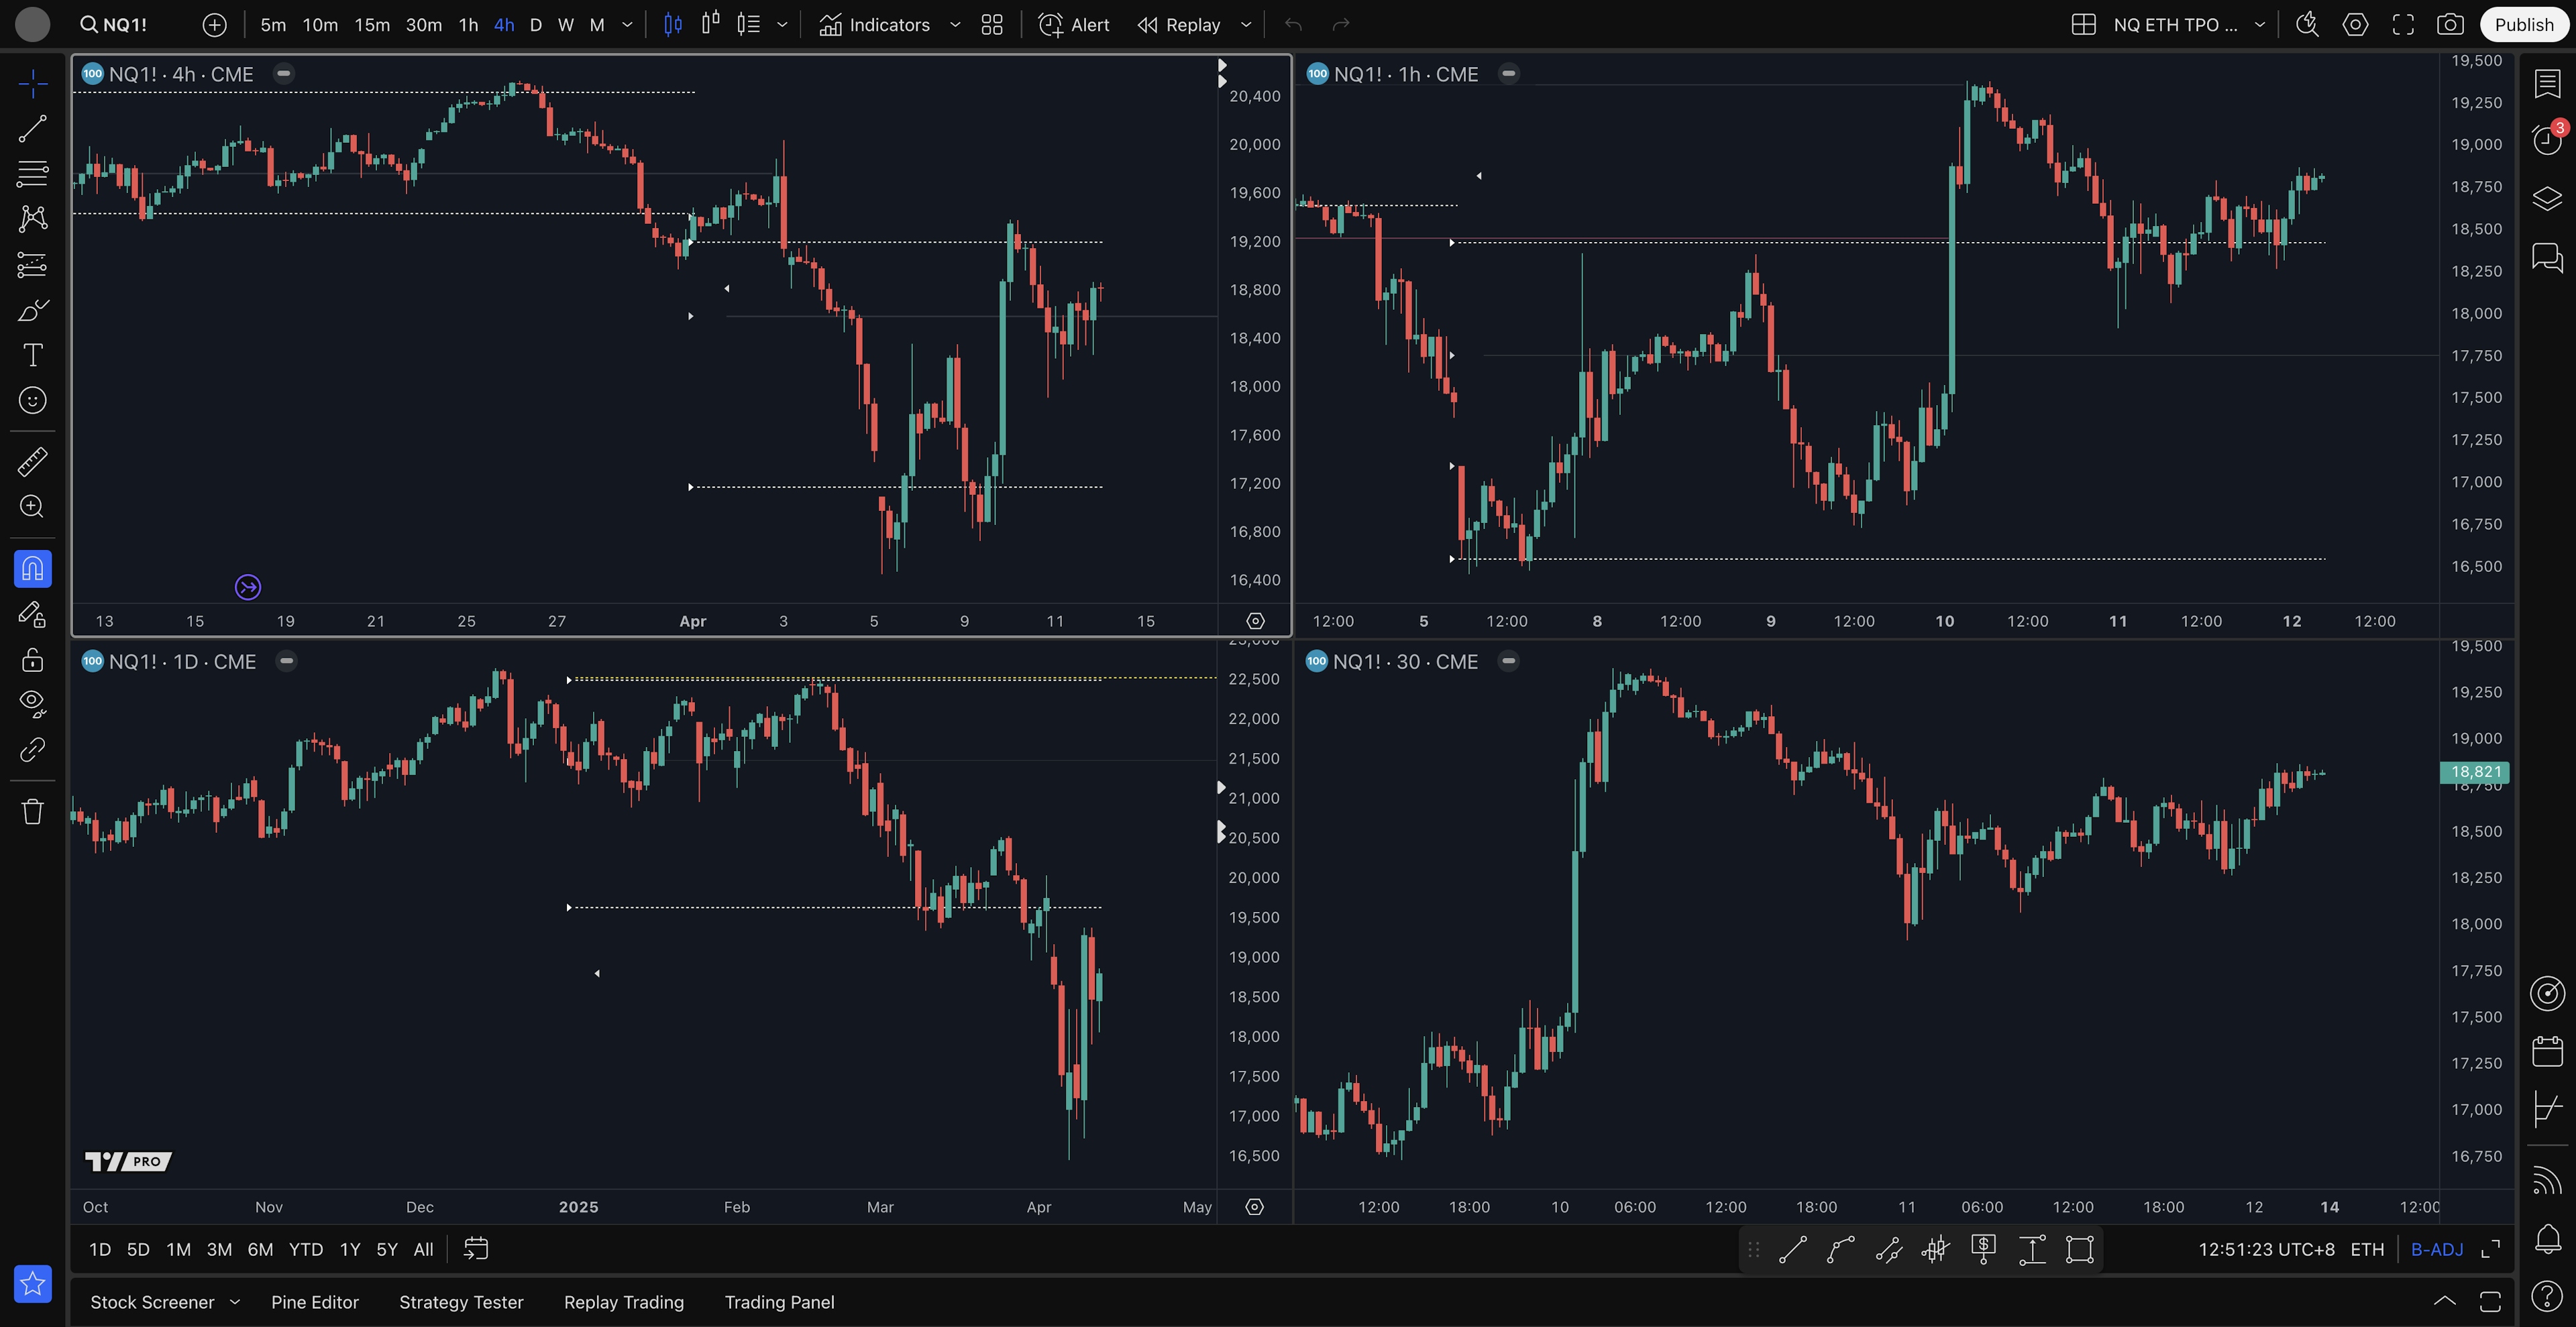Open the Alert creation dialog
The height and width of the screenshot is (1327, 2576).
(x=1074, y=25)
